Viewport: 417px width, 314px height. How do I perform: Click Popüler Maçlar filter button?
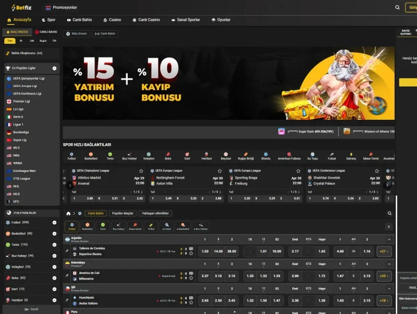[122, 213]
